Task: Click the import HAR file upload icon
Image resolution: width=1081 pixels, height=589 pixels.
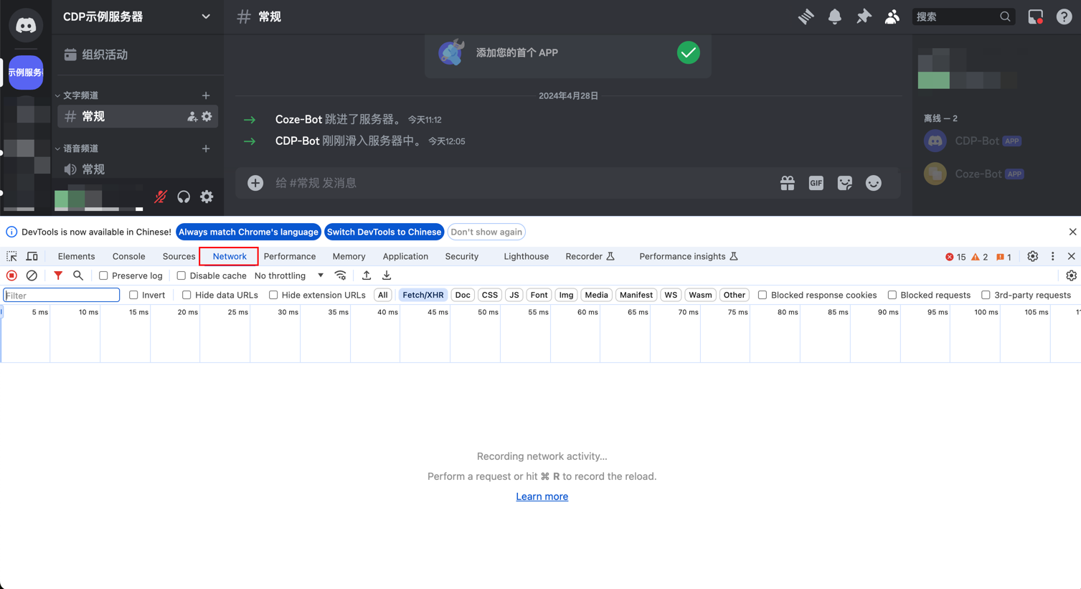Action: click(x=367, y=275)
